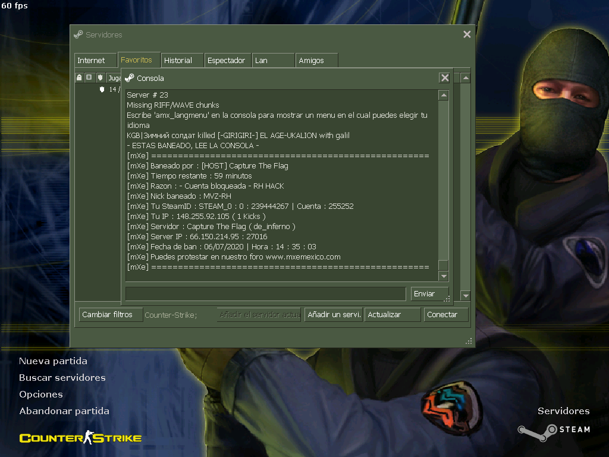
Task: Click the 'Counter-Strike;' filter text label
Action: point(171,315)
